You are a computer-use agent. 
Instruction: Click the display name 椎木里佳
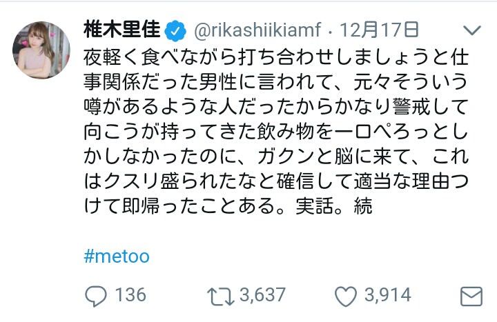point(121,30)
